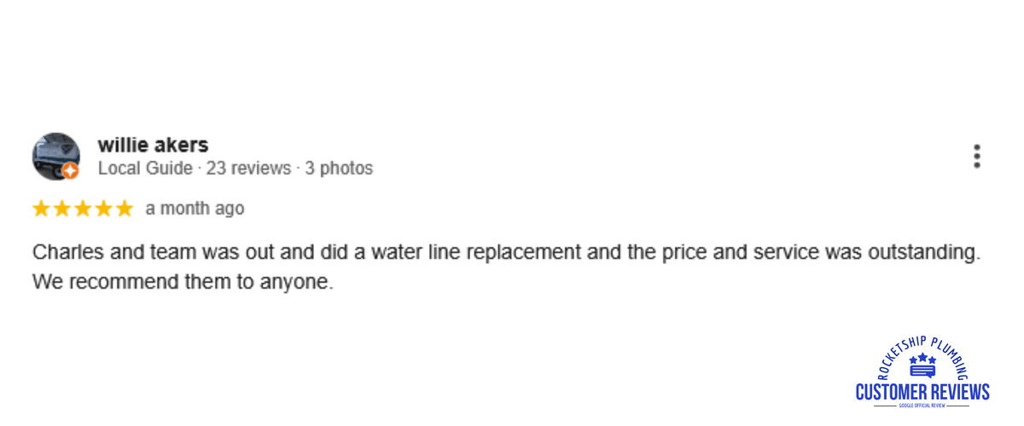This screenshot has width=1024, height=426.
Task: Select the third yellow rating star
Action: coord(83,209)
